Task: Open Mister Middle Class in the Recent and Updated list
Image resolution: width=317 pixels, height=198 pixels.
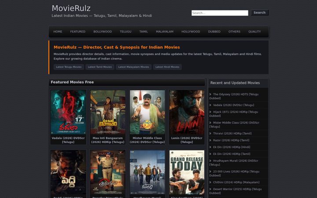Action: tap(234, 125)
